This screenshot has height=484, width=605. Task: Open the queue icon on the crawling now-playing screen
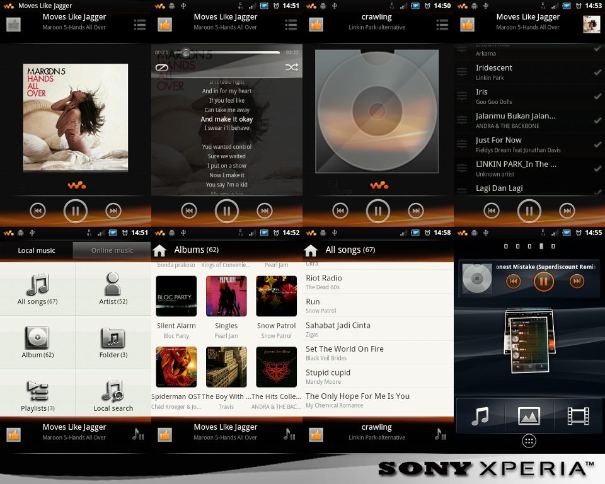pos(442,25)
